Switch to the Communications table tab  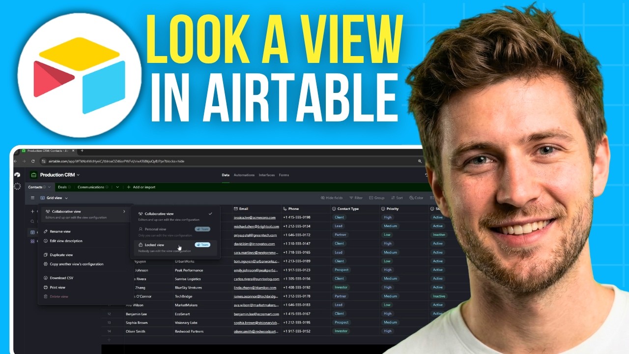91,187
